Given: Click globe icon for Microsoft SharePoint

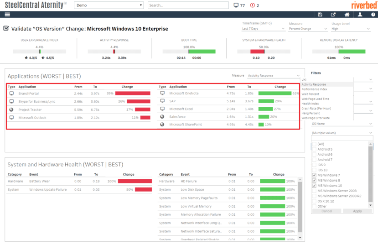Looking at the screenshot, I should point(162,125).
